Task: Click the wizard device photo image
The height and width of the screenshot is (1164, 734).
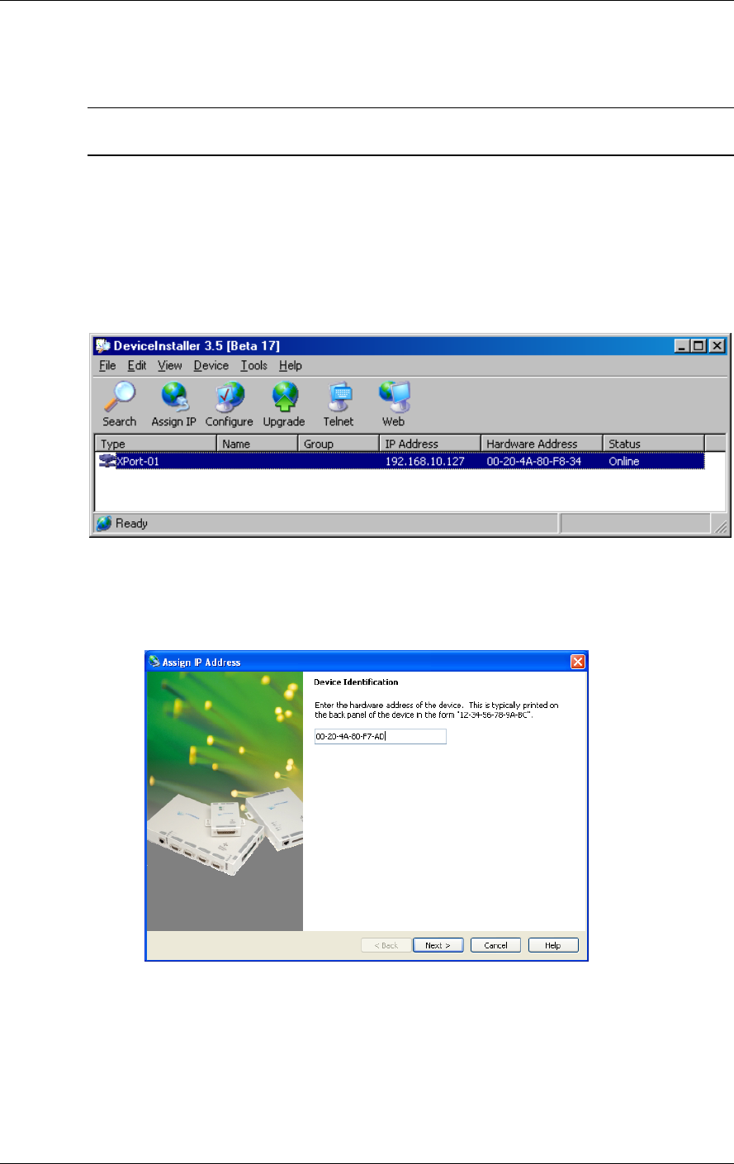Action: point(225,801)
